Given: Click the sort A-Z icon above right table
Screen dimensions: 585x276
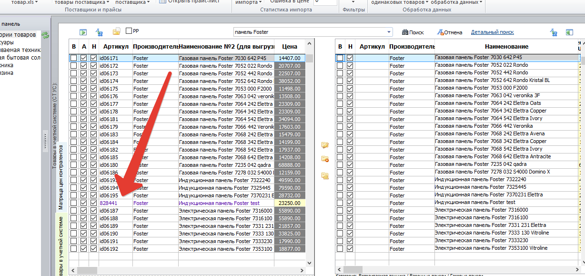Looking at the screenshot, I should pyautogui.click(x=554, y=32).
